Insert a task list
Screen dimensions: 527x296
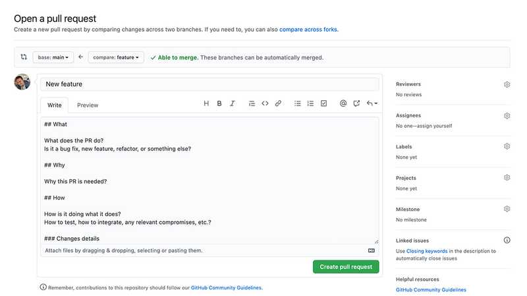coord(323,104)
